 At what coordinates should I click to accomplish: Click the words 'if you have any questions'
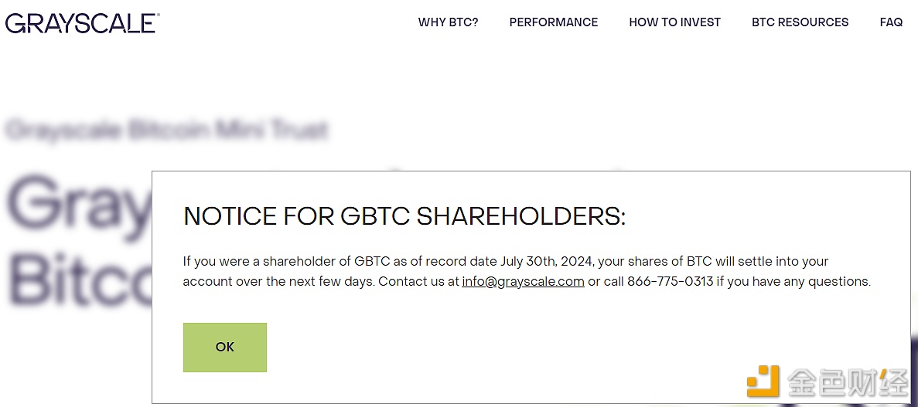[794, 281]
